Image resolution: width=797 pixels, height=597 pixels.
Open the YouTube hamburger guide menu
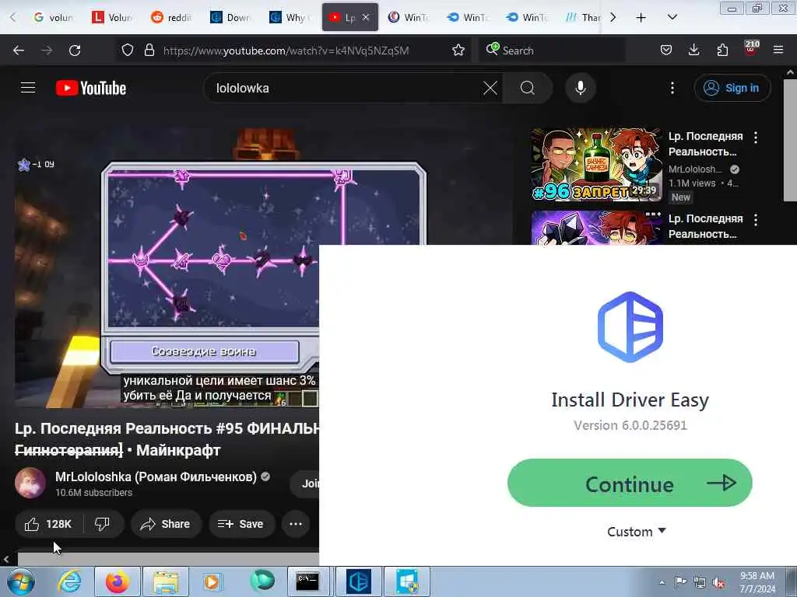coord(28,88)
